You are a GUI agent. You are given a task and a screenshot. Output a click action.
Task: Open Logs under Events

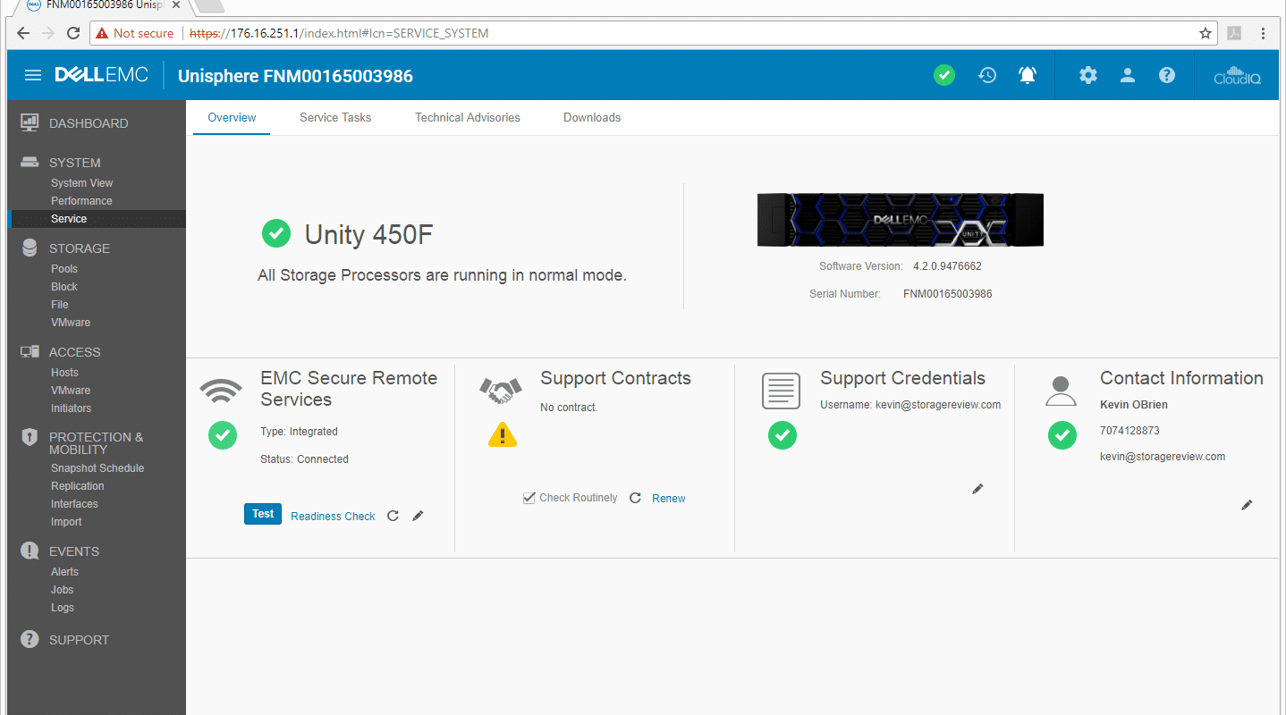pos(63,608)
